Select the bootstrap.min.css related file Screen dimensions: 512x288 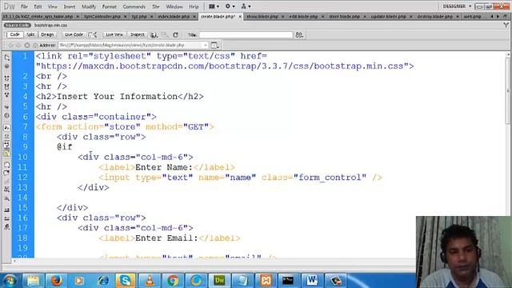pos(51,25)
